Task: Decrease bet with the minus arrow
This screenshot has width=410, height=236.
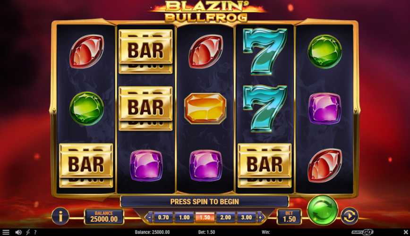Action: coord(149,217)
